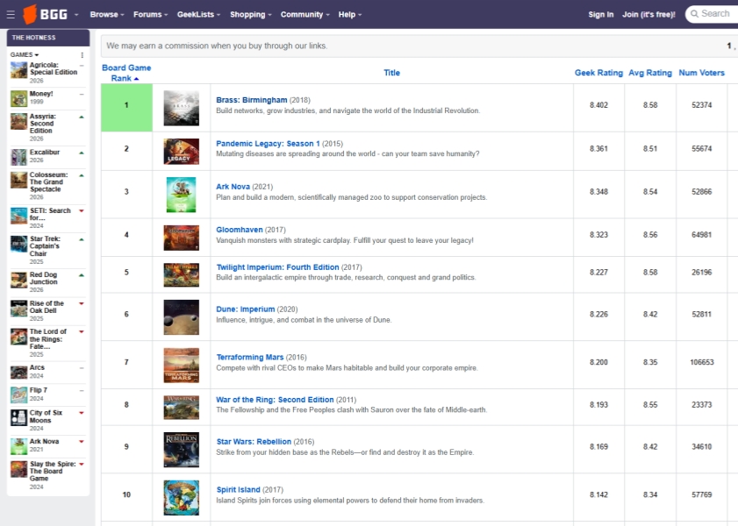
Task: Sort the table by Geek Rating
Action: (x=598, y=73)
